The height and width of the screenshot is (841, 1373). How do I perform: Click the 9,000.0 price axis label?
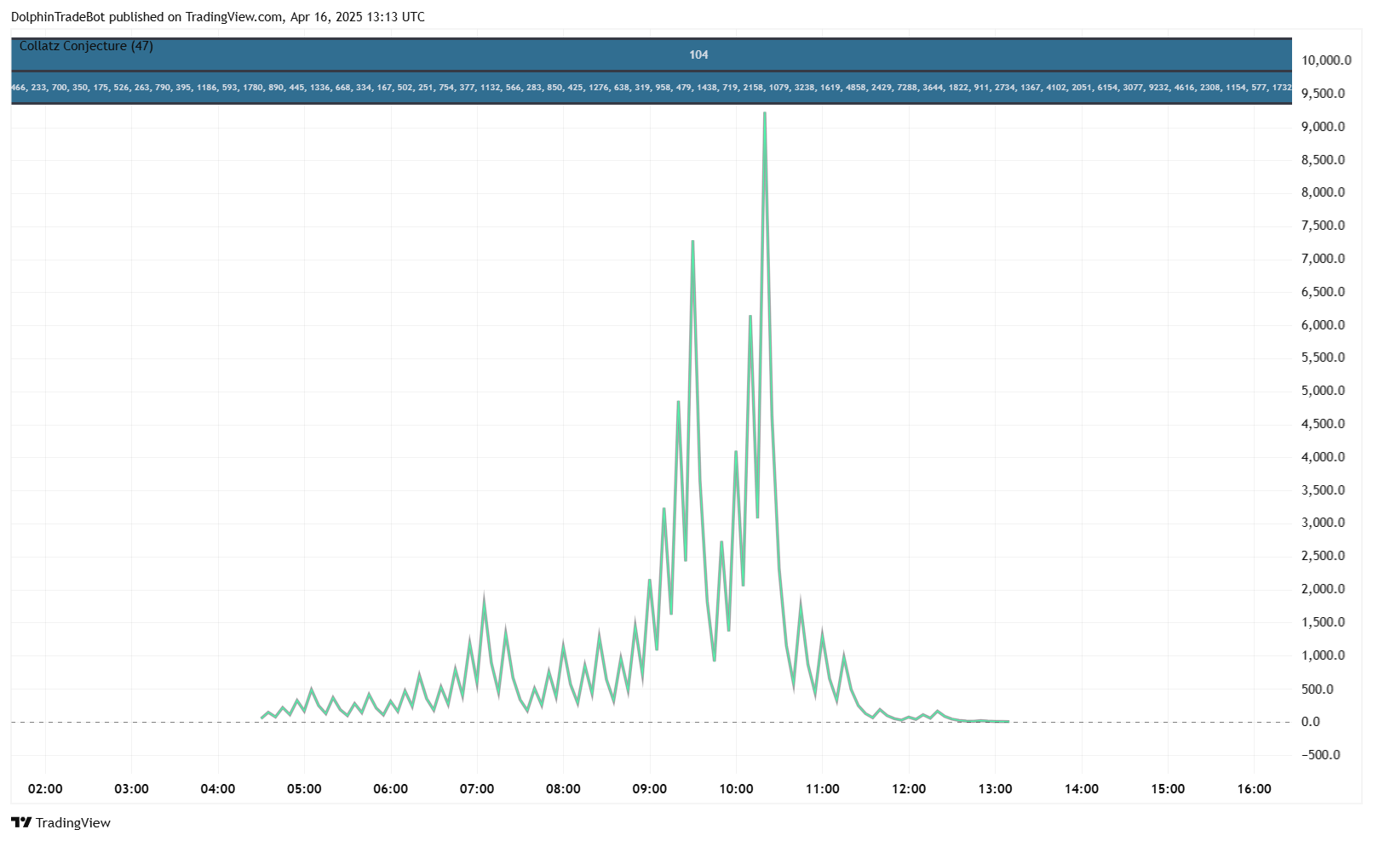click(x=1323, y=127)
